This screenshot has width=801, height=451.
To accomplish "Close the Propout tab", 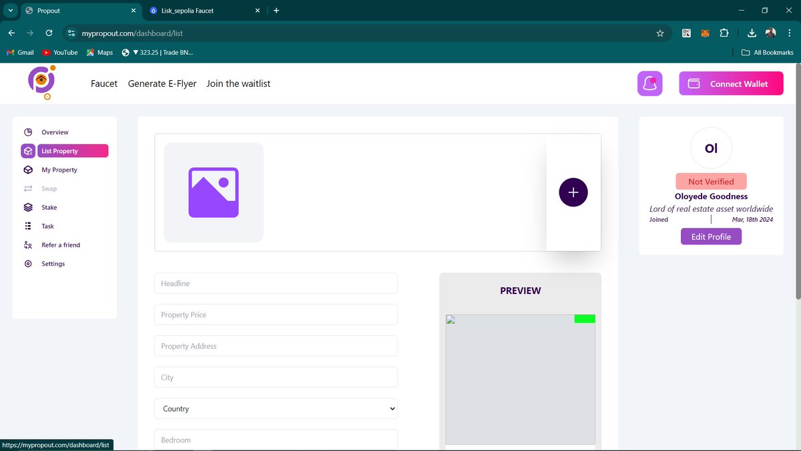I will [133, 11].
